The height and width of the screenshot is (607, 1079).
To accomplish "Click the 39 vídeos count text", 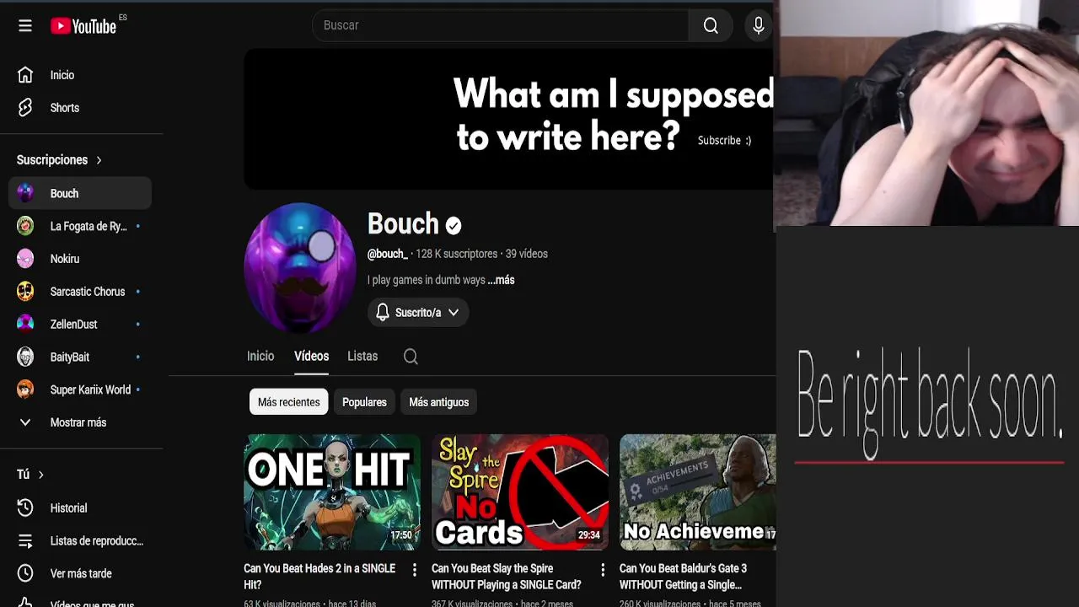I will coord(527,254).
